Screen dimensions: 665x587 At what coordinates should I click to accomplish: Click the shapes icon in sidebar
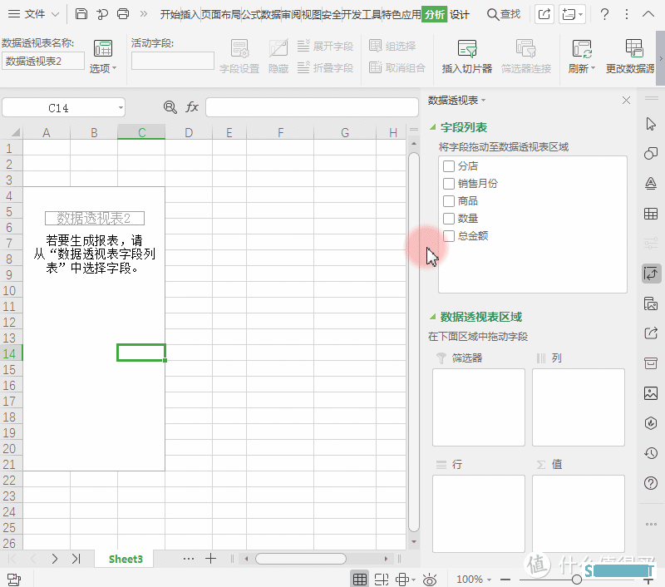pos(651,153)
